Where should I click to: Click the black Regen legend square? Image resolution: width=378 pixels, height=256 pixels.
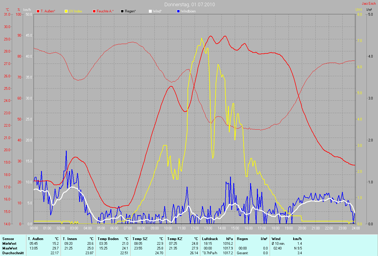coord(122,11)
